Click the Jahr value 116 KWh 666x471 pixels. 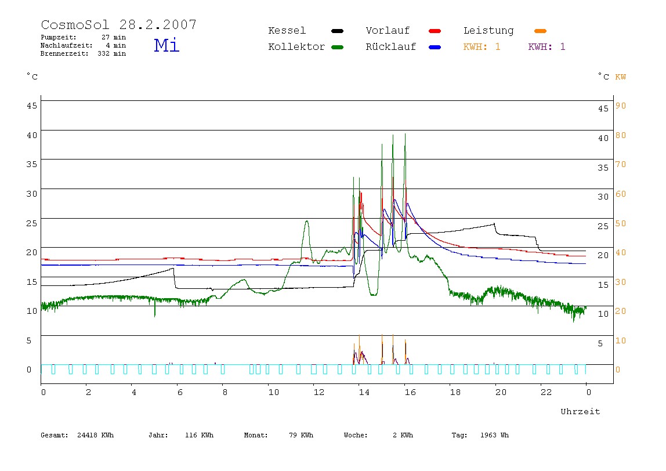tap(199, 435)
